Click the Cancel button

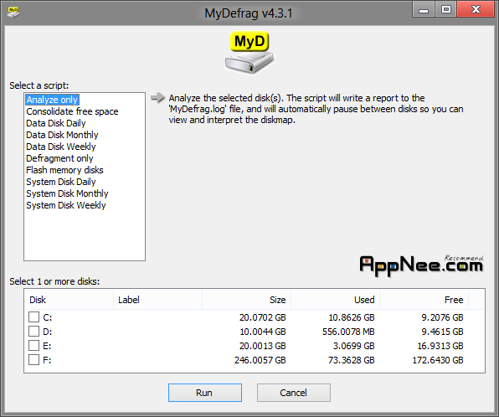293,393
